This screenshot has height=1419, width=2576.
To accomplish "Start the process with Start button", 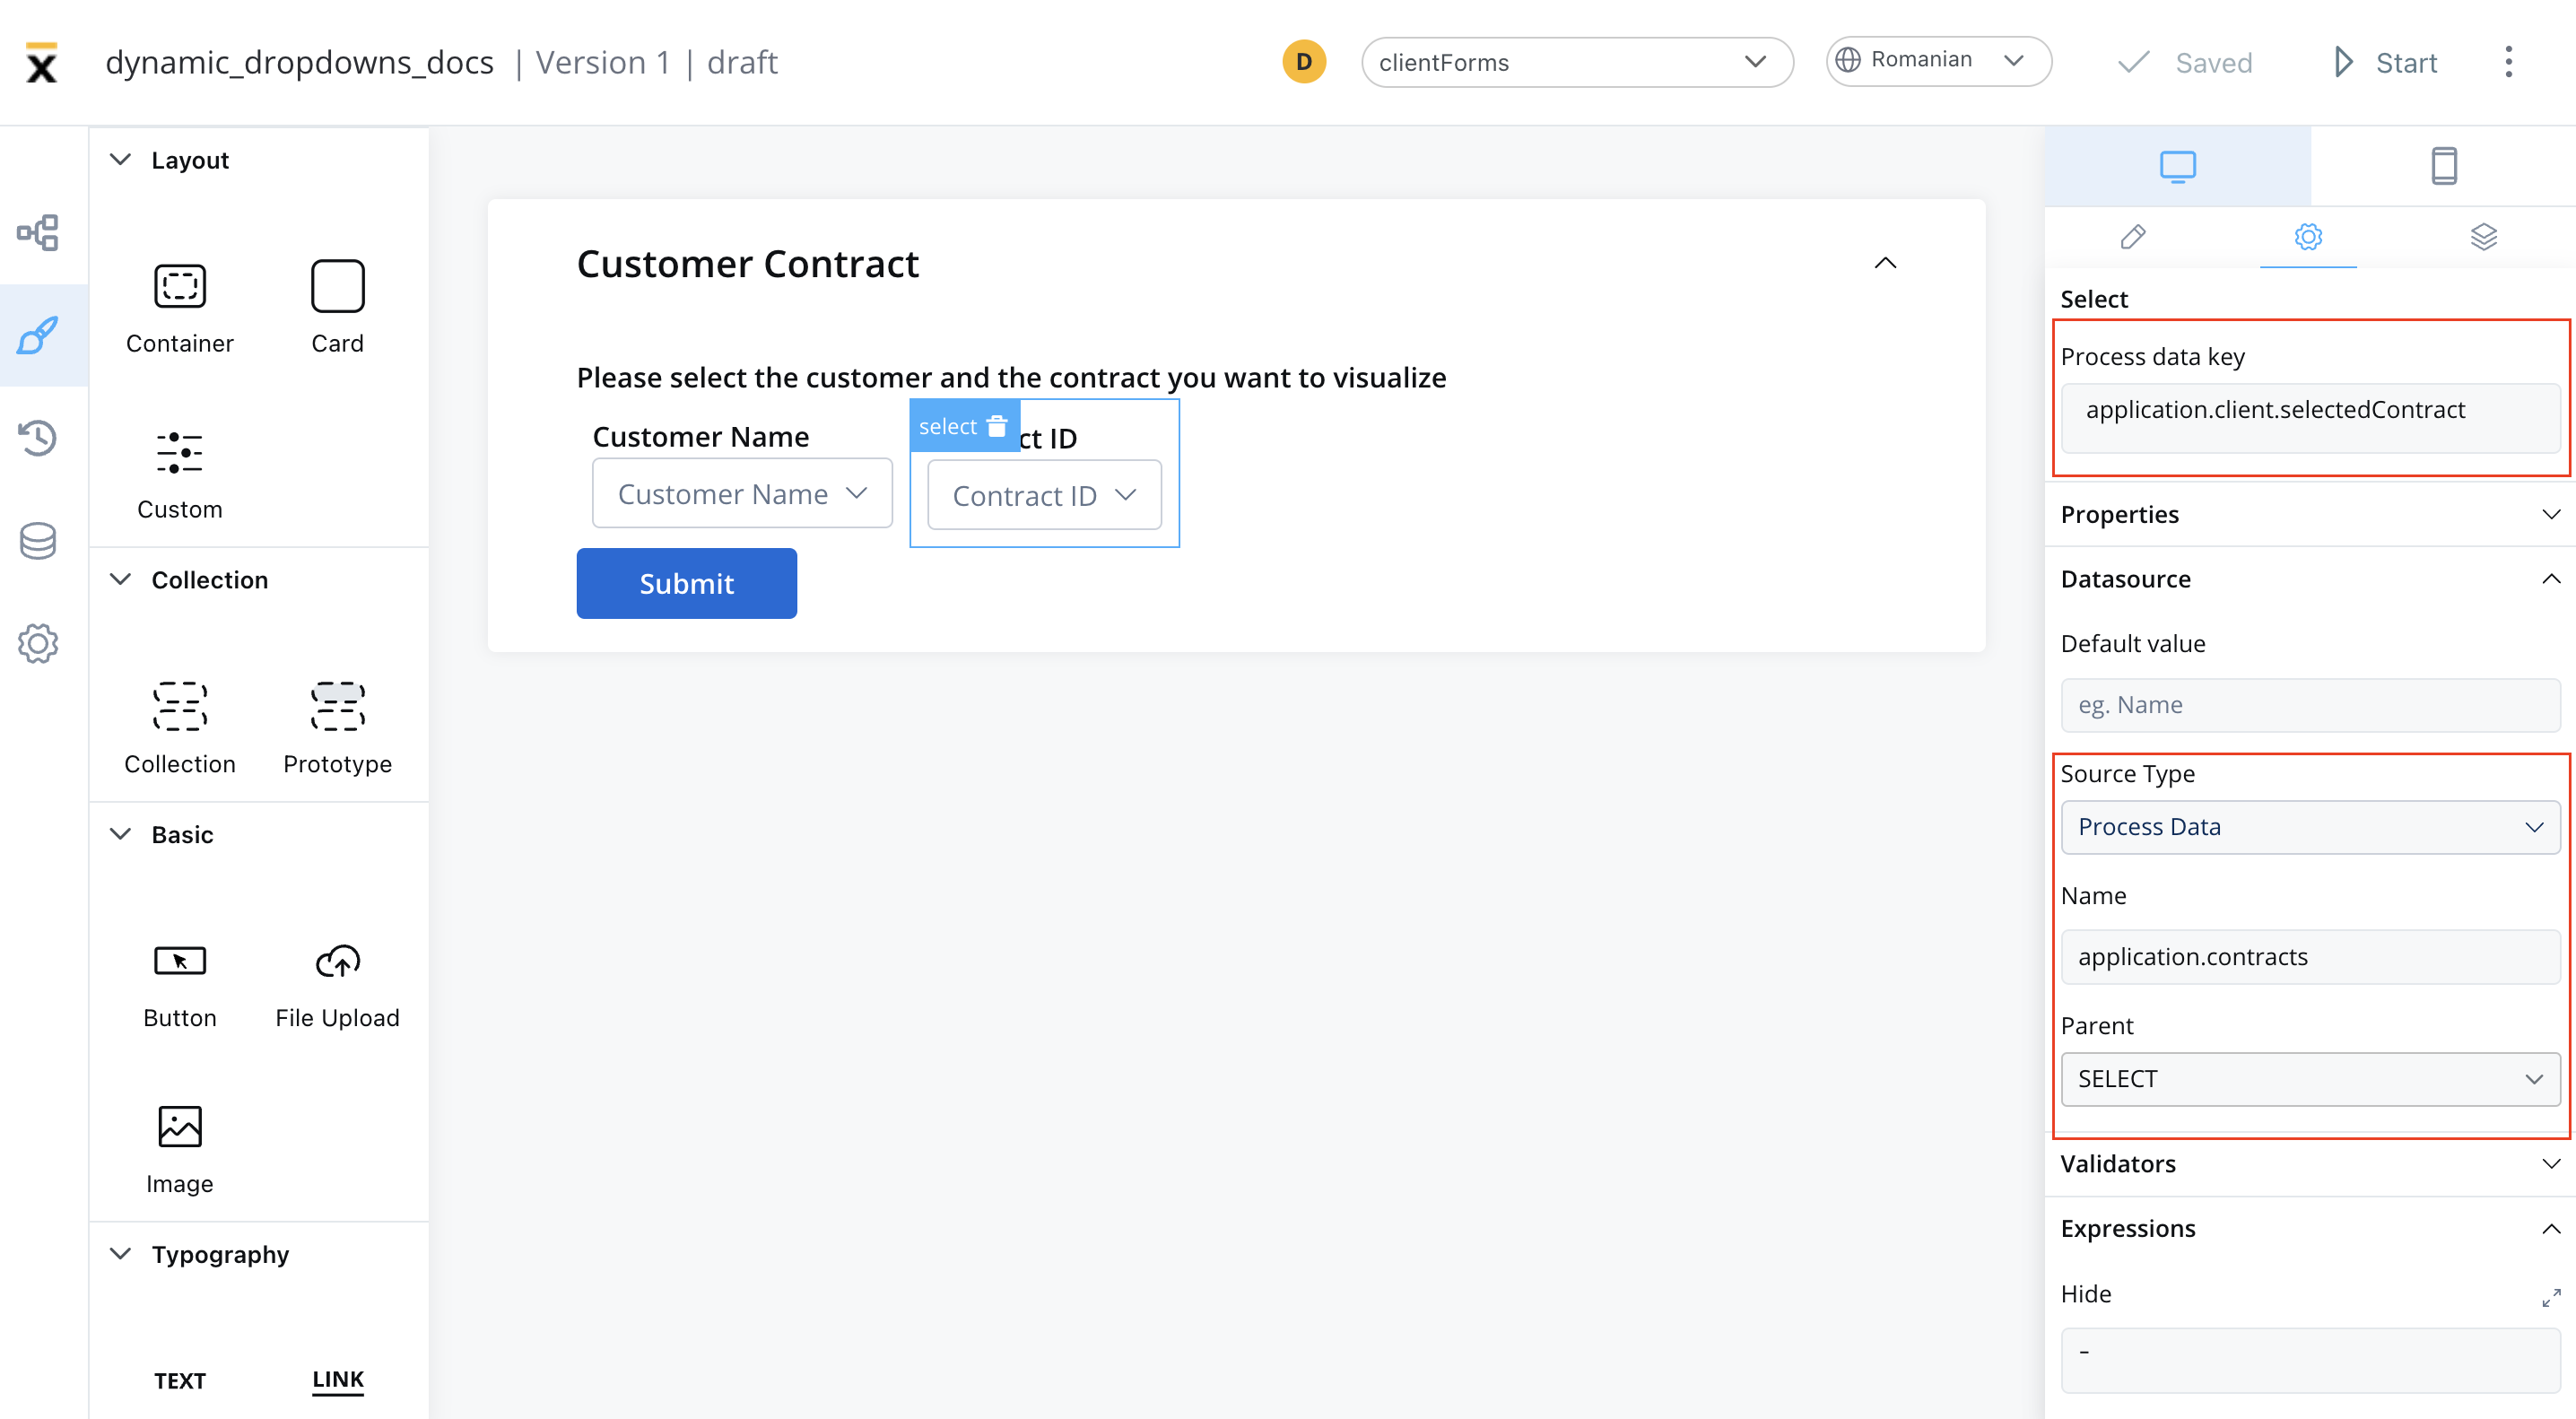I will coord(2386,62).
